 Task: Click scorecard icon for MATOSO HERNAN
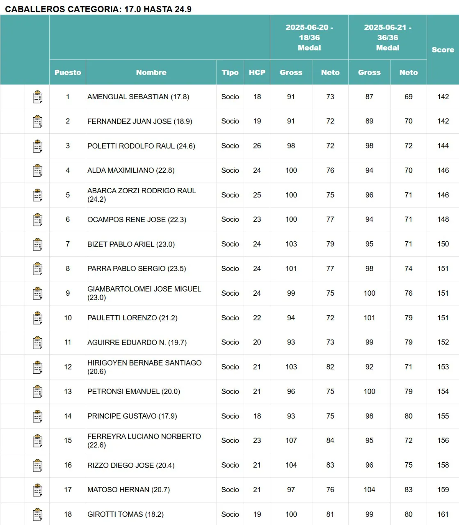click(x=37, y=490)
